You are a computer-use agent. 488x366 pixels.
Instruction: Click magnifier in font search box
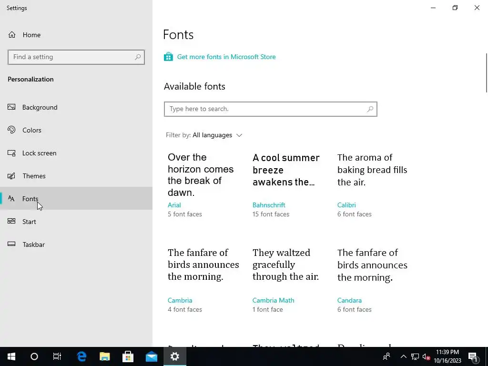[x=370, y=109]
